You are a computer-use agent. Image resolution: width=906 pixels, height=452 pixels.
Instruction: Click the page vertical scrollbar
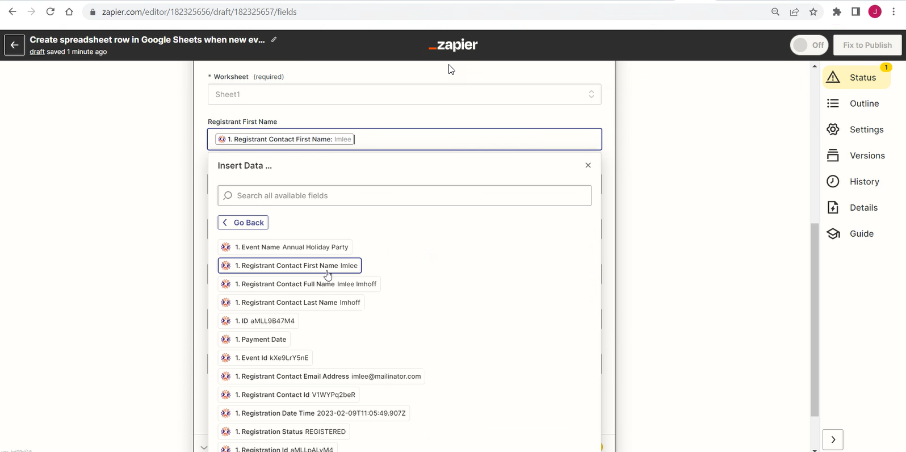point(815,319)
